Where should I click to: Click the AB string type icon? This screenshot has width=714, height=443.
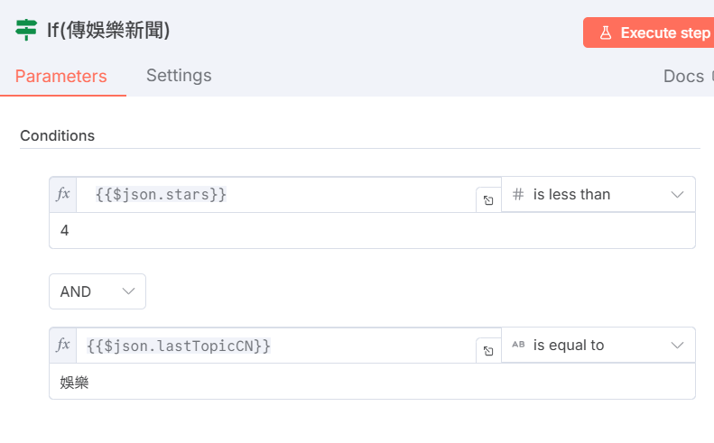(x=518, y=345)
